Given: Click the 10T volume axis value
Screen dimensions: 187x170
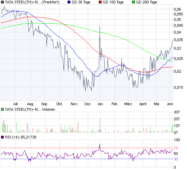Looking at the screenshot, I should pyautogui.click(x=177, y=126).
